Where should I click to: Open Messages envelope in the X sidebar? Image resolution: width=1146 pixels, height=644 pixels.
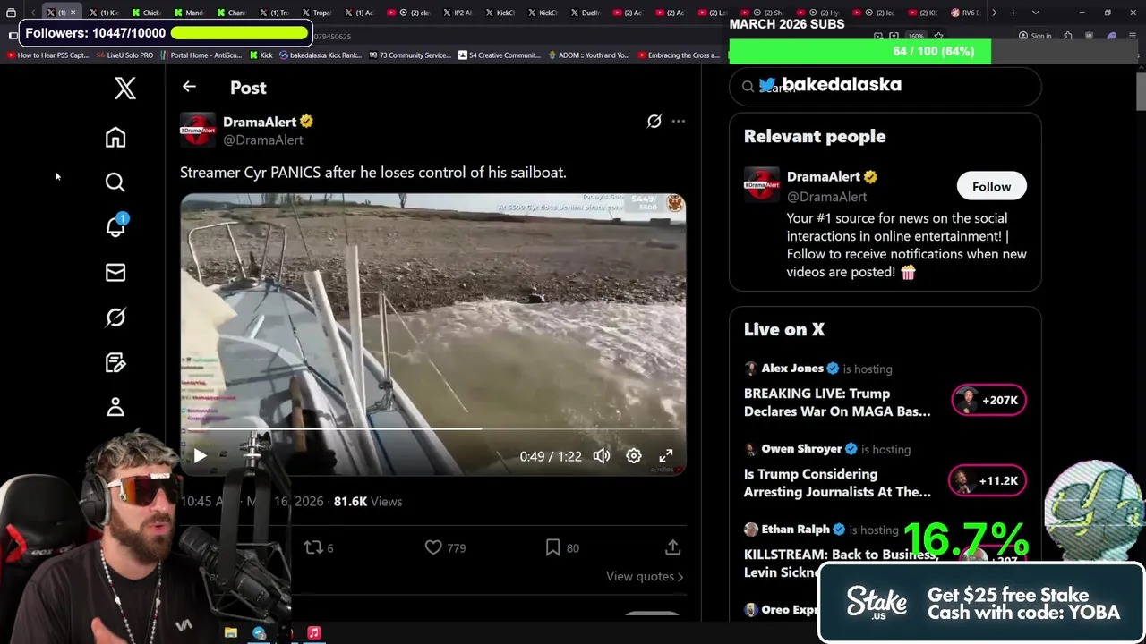coord(115,273)
